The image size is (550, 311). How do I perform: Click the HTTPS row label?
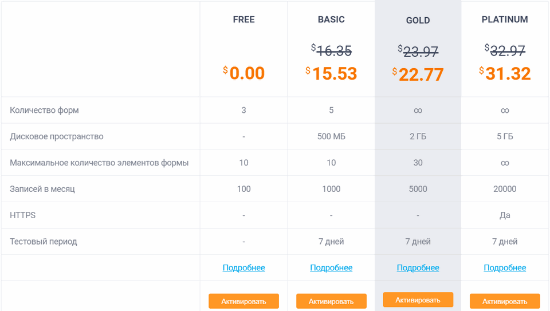22,215
